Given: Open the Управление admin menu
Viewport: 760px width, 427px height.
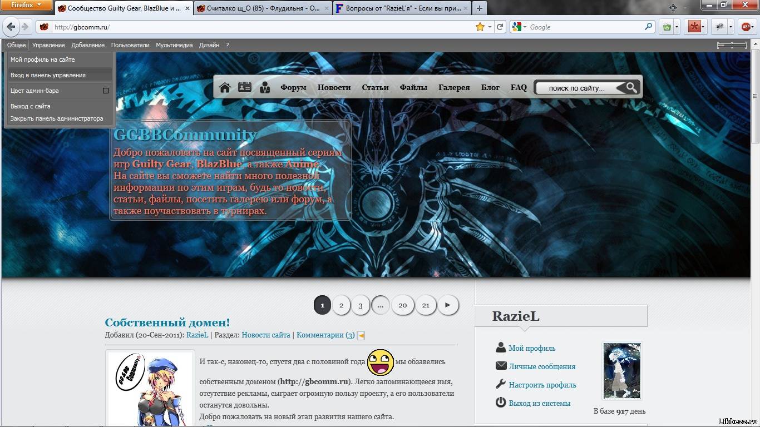Looking at the screenshot, I should [48, 45].
